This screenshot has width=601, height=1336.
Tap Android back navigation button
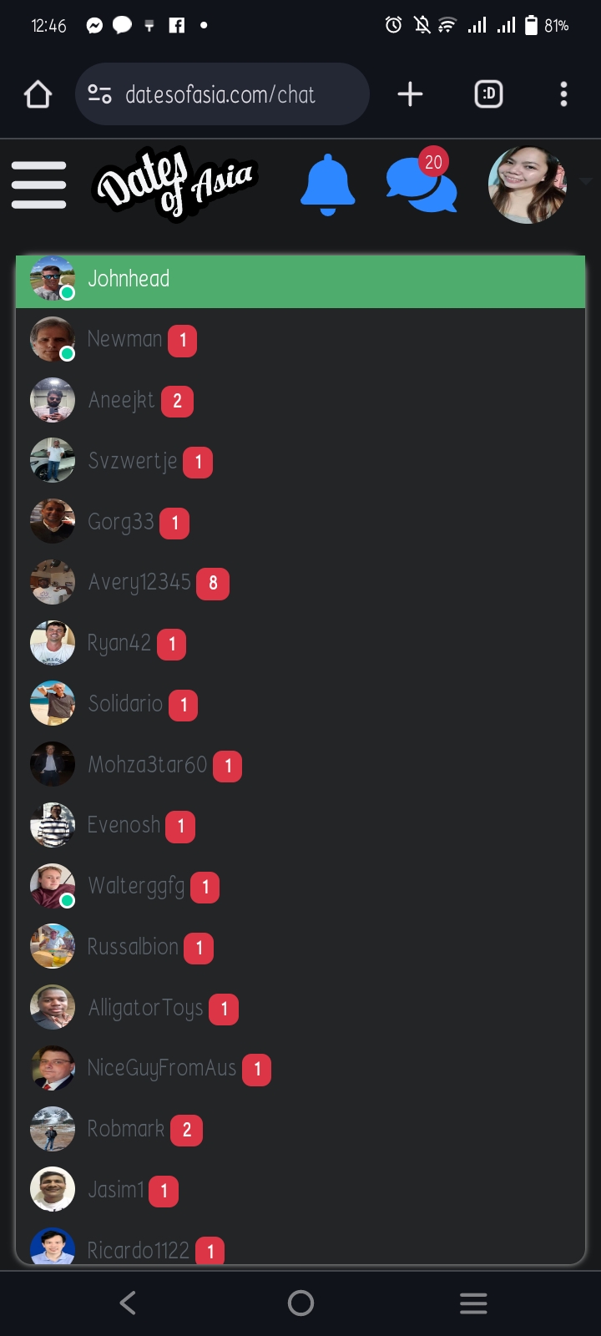coord(128,1303)
